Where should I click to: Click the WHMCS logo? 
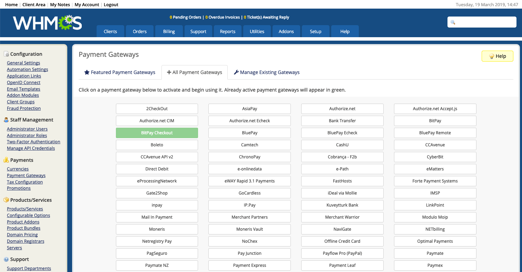pos(48,23)
